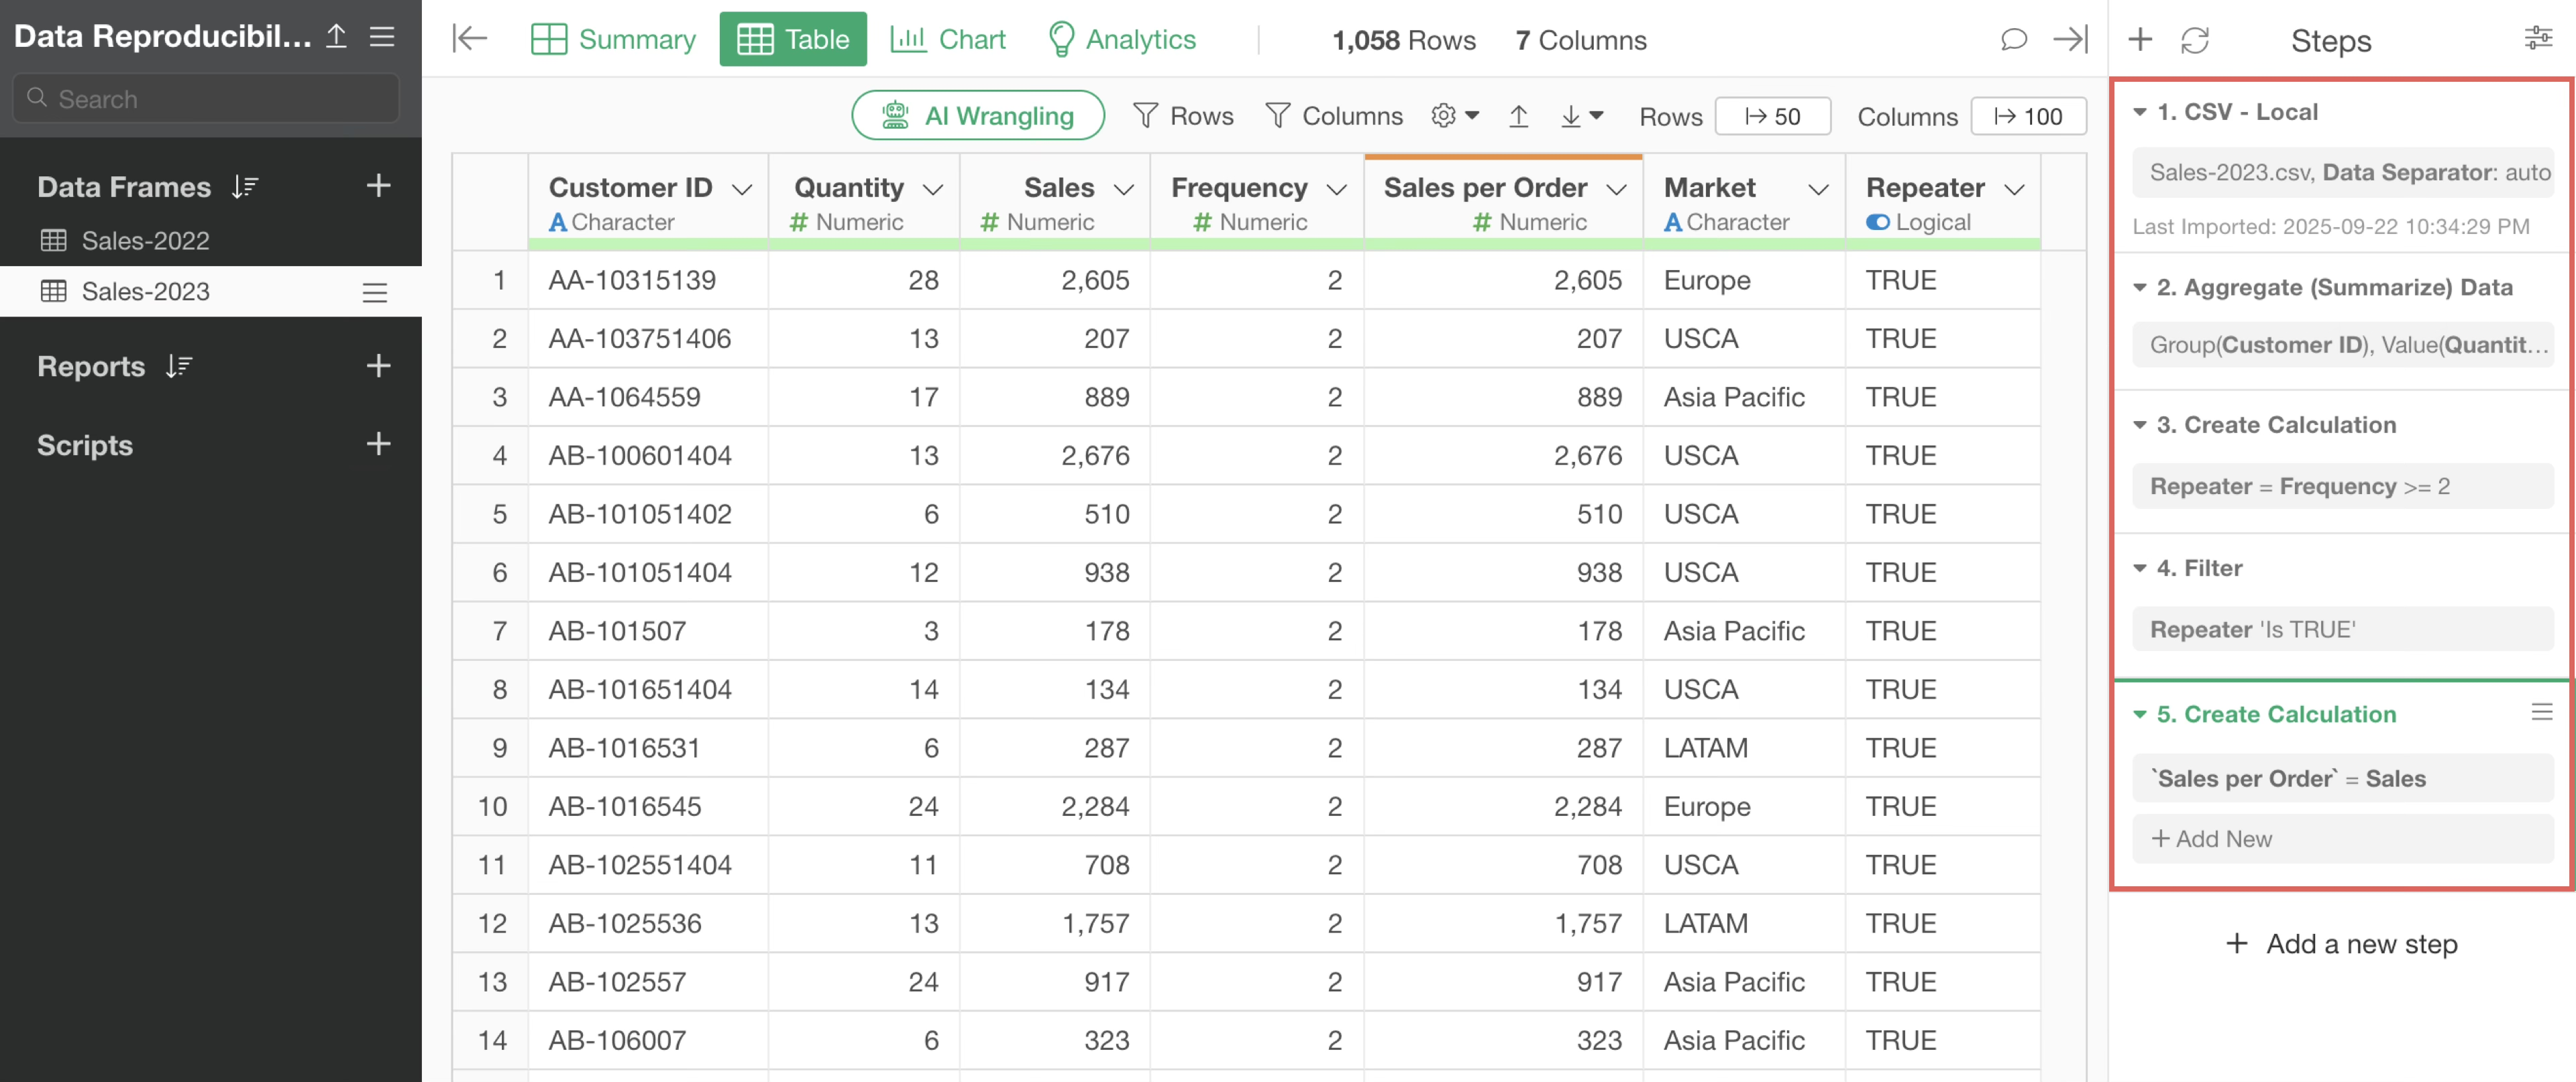This screenshot has width=2576, height=1082.
Task: Collapse the 2. Aggregate (Summarize) Data step
Action: (x=2140, y=288)
